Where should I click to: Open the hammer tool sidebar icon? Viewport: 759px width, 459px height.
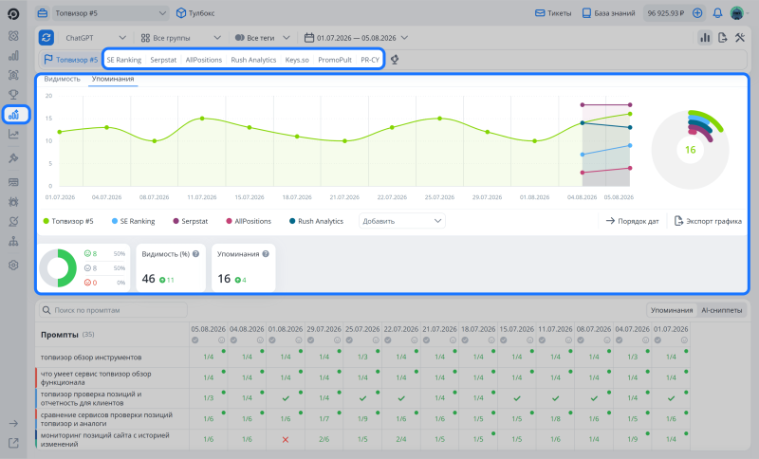pyautogui.click(x=13, y=157)
